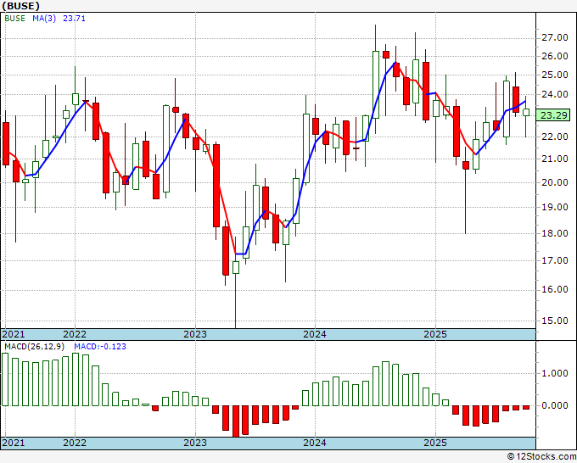
Task: Click the 26.00 price axis label
Action: 555,56
